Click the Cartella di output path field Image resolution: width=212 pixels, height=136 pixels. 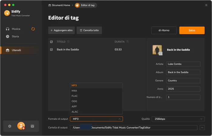(134, 128)
